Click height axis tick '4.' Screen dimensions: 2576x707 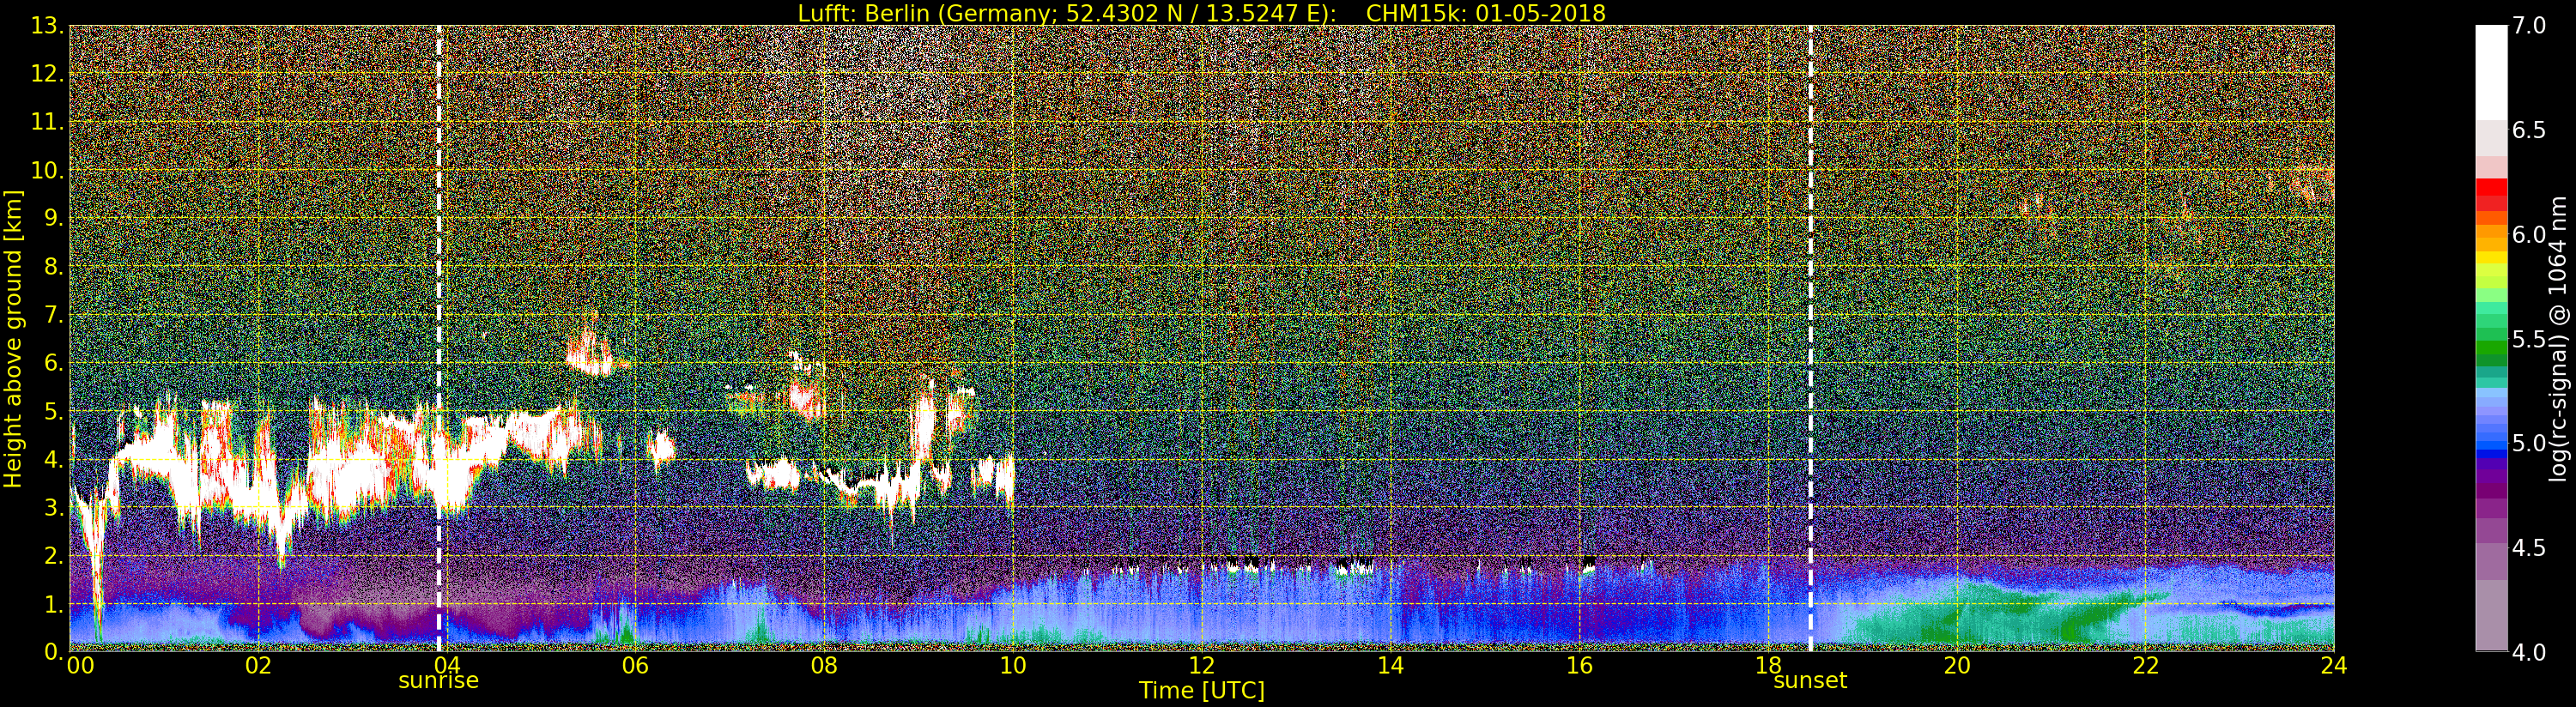(x=54, y=459)
